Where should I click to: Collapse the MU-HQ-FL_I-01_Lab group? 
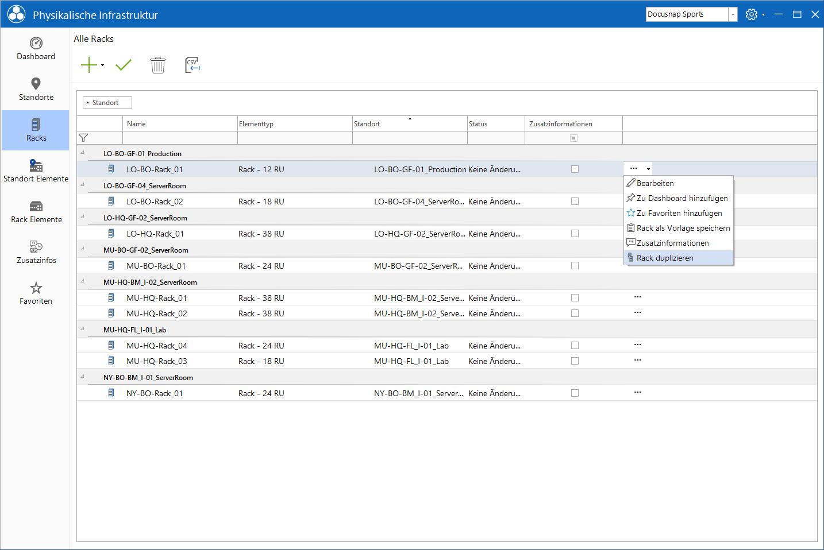point(82,330)
